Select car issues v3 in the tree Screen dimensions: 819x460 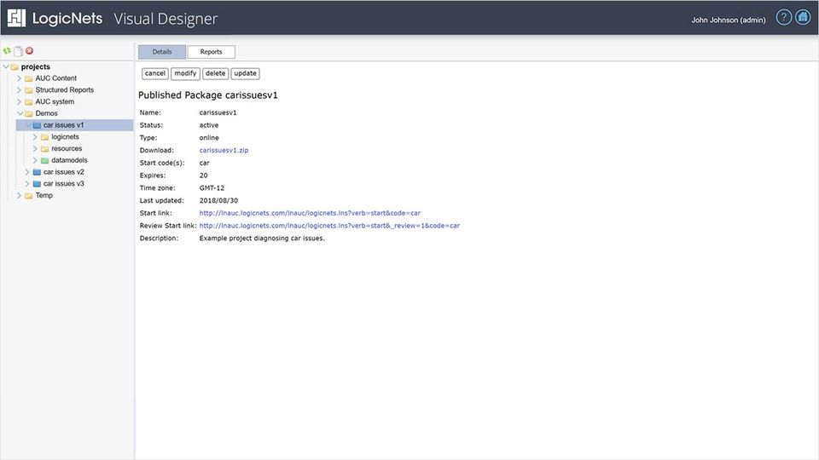click(x=63, y=184)
